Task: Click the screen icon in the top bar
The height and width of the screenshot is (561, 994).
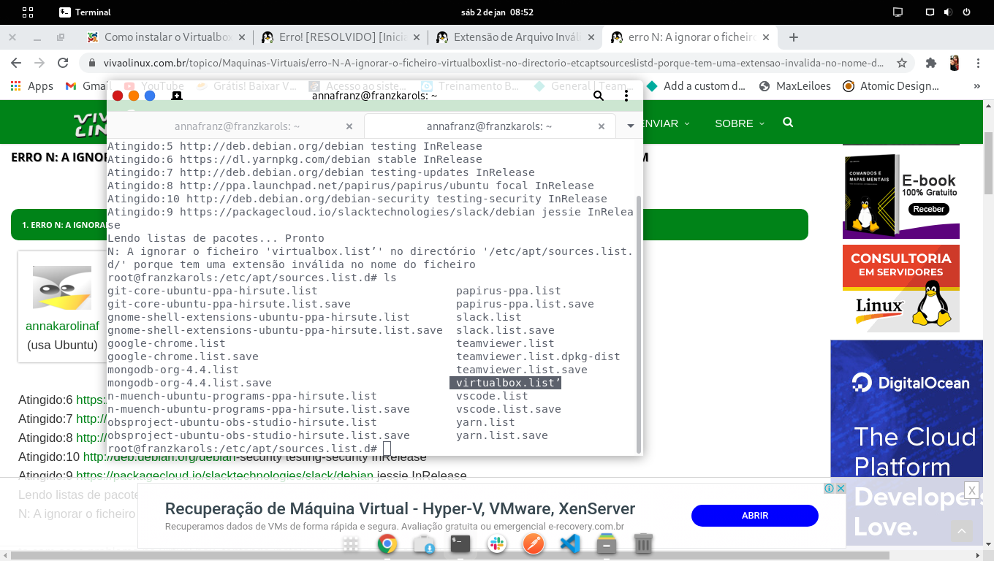Action: point(898,12)
